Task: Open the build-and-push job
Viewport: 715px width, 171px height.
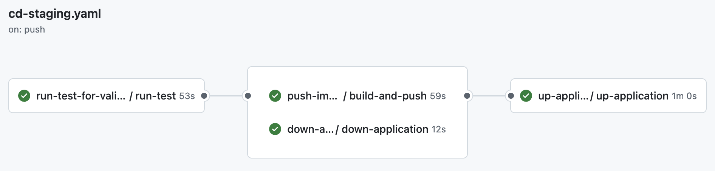Action: (388, 96)
